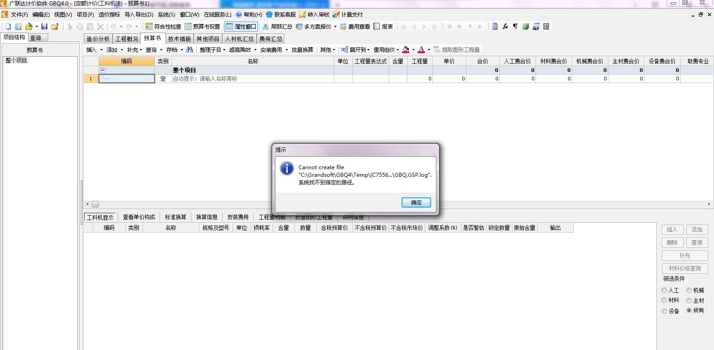This screenshot has height=350, width=714.
Task: Click 计量支付 measurement payment
Action: 348,15
